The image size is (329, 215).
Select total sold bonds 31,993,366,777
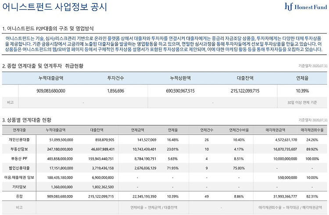[285, 197]
